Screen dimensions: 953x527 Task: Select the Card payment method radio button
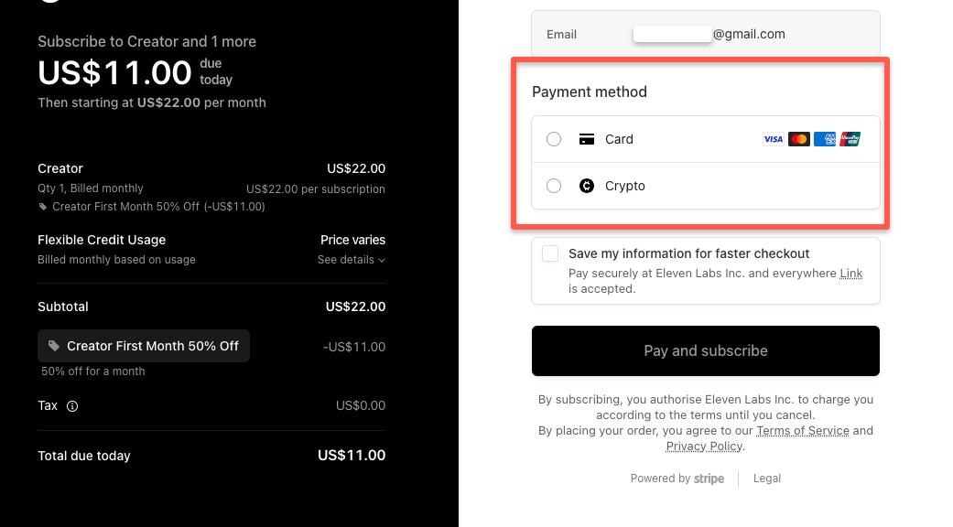tap(553, 139)
